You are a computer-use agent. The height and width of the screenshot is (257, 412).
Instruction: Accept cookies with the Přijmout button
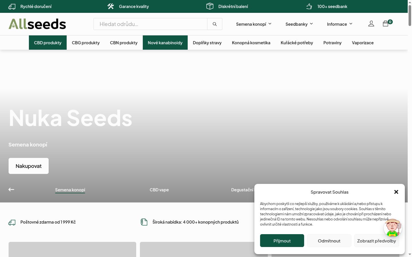click(x=282, y=241)
